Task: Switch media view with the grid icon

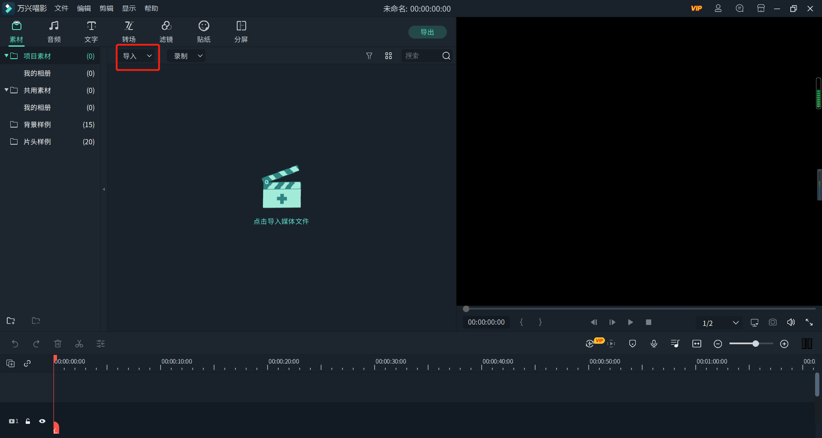Action: tap(388, 56)
